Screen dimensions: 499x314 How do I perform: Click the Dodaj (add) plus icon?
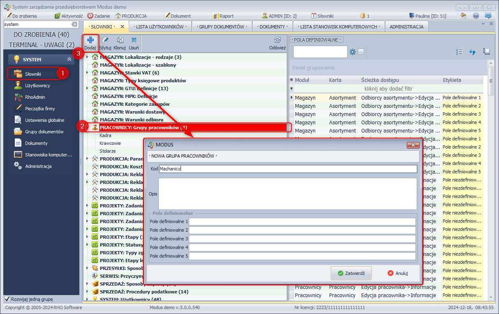[x=90, y=40]
